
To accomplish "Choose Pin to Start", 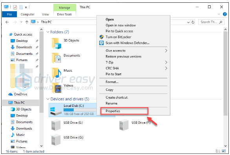I will (x=113, y=74).
